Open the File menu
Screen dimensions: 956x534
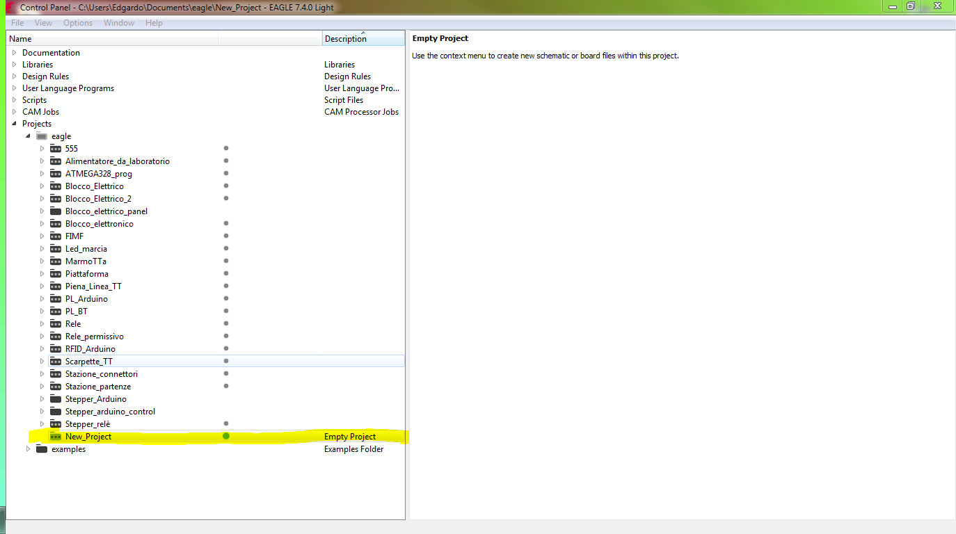point(17,23)
